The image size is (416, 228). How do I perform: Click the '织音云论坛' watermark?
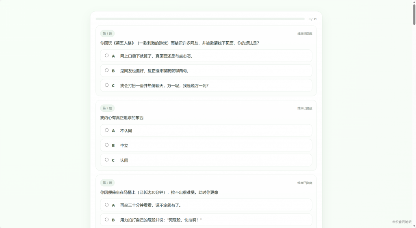402,222
